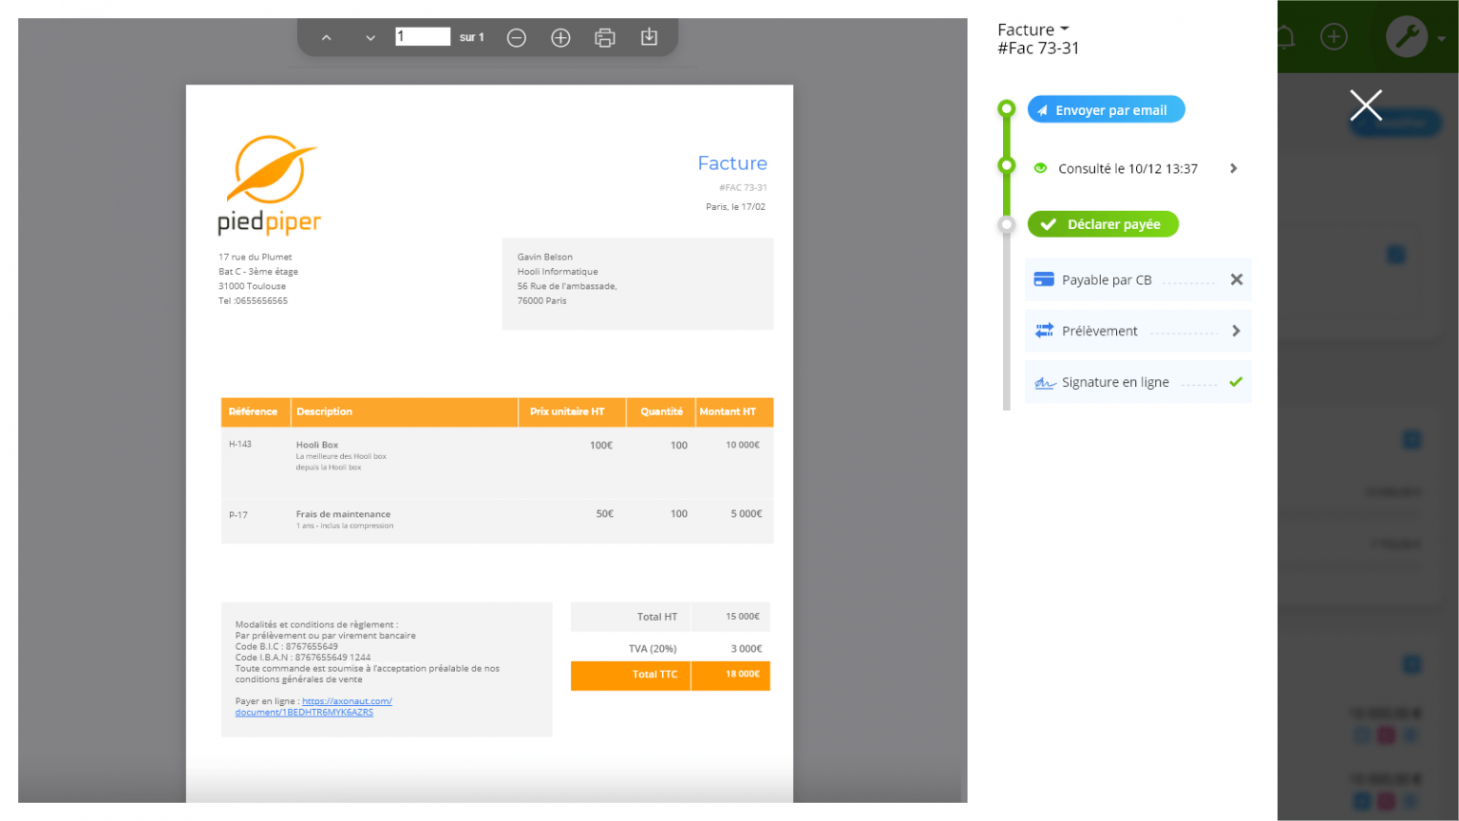Screen dimensions: 1459x821
Task: Click the Pied Piper logo on invoice
Action: coord(270,184)
